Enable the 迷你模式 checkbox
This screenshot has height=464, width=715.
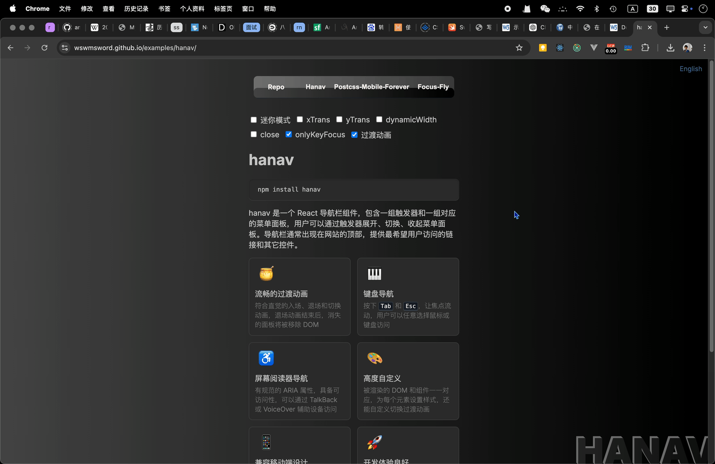(254, 120)
